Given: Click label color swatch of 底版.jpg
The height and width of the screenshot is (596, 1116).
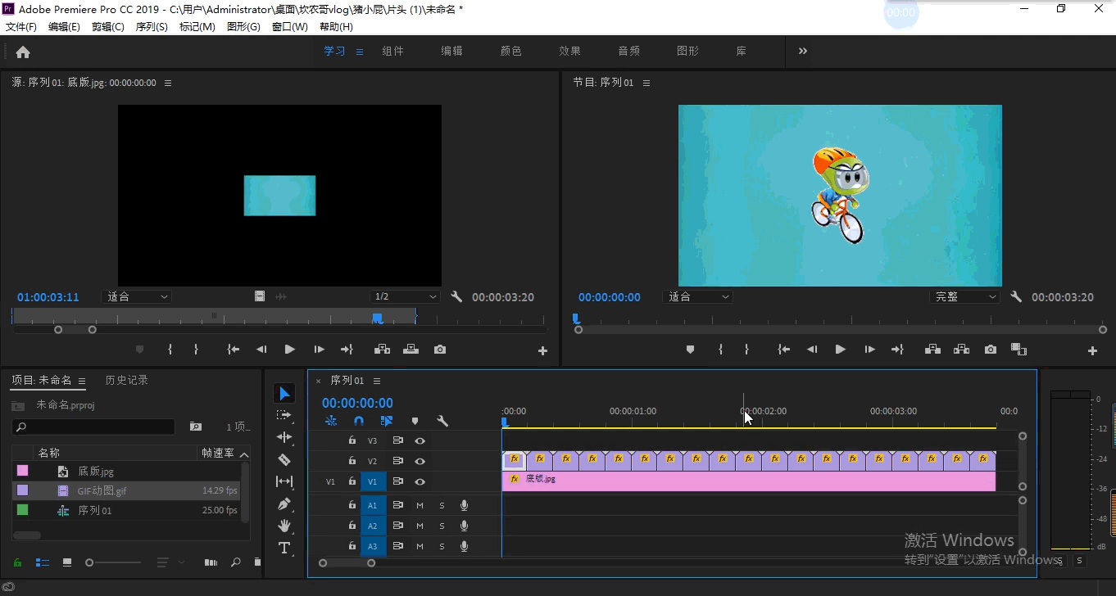Looking at the screenshot, I should [22, 471].
